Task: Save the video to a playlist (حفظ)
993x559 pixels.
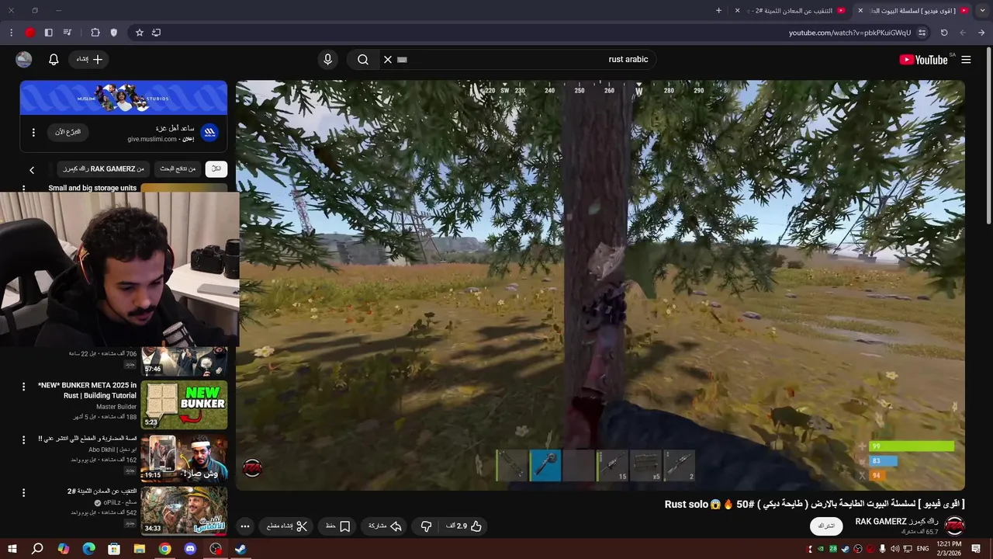Action: (337, 526)
